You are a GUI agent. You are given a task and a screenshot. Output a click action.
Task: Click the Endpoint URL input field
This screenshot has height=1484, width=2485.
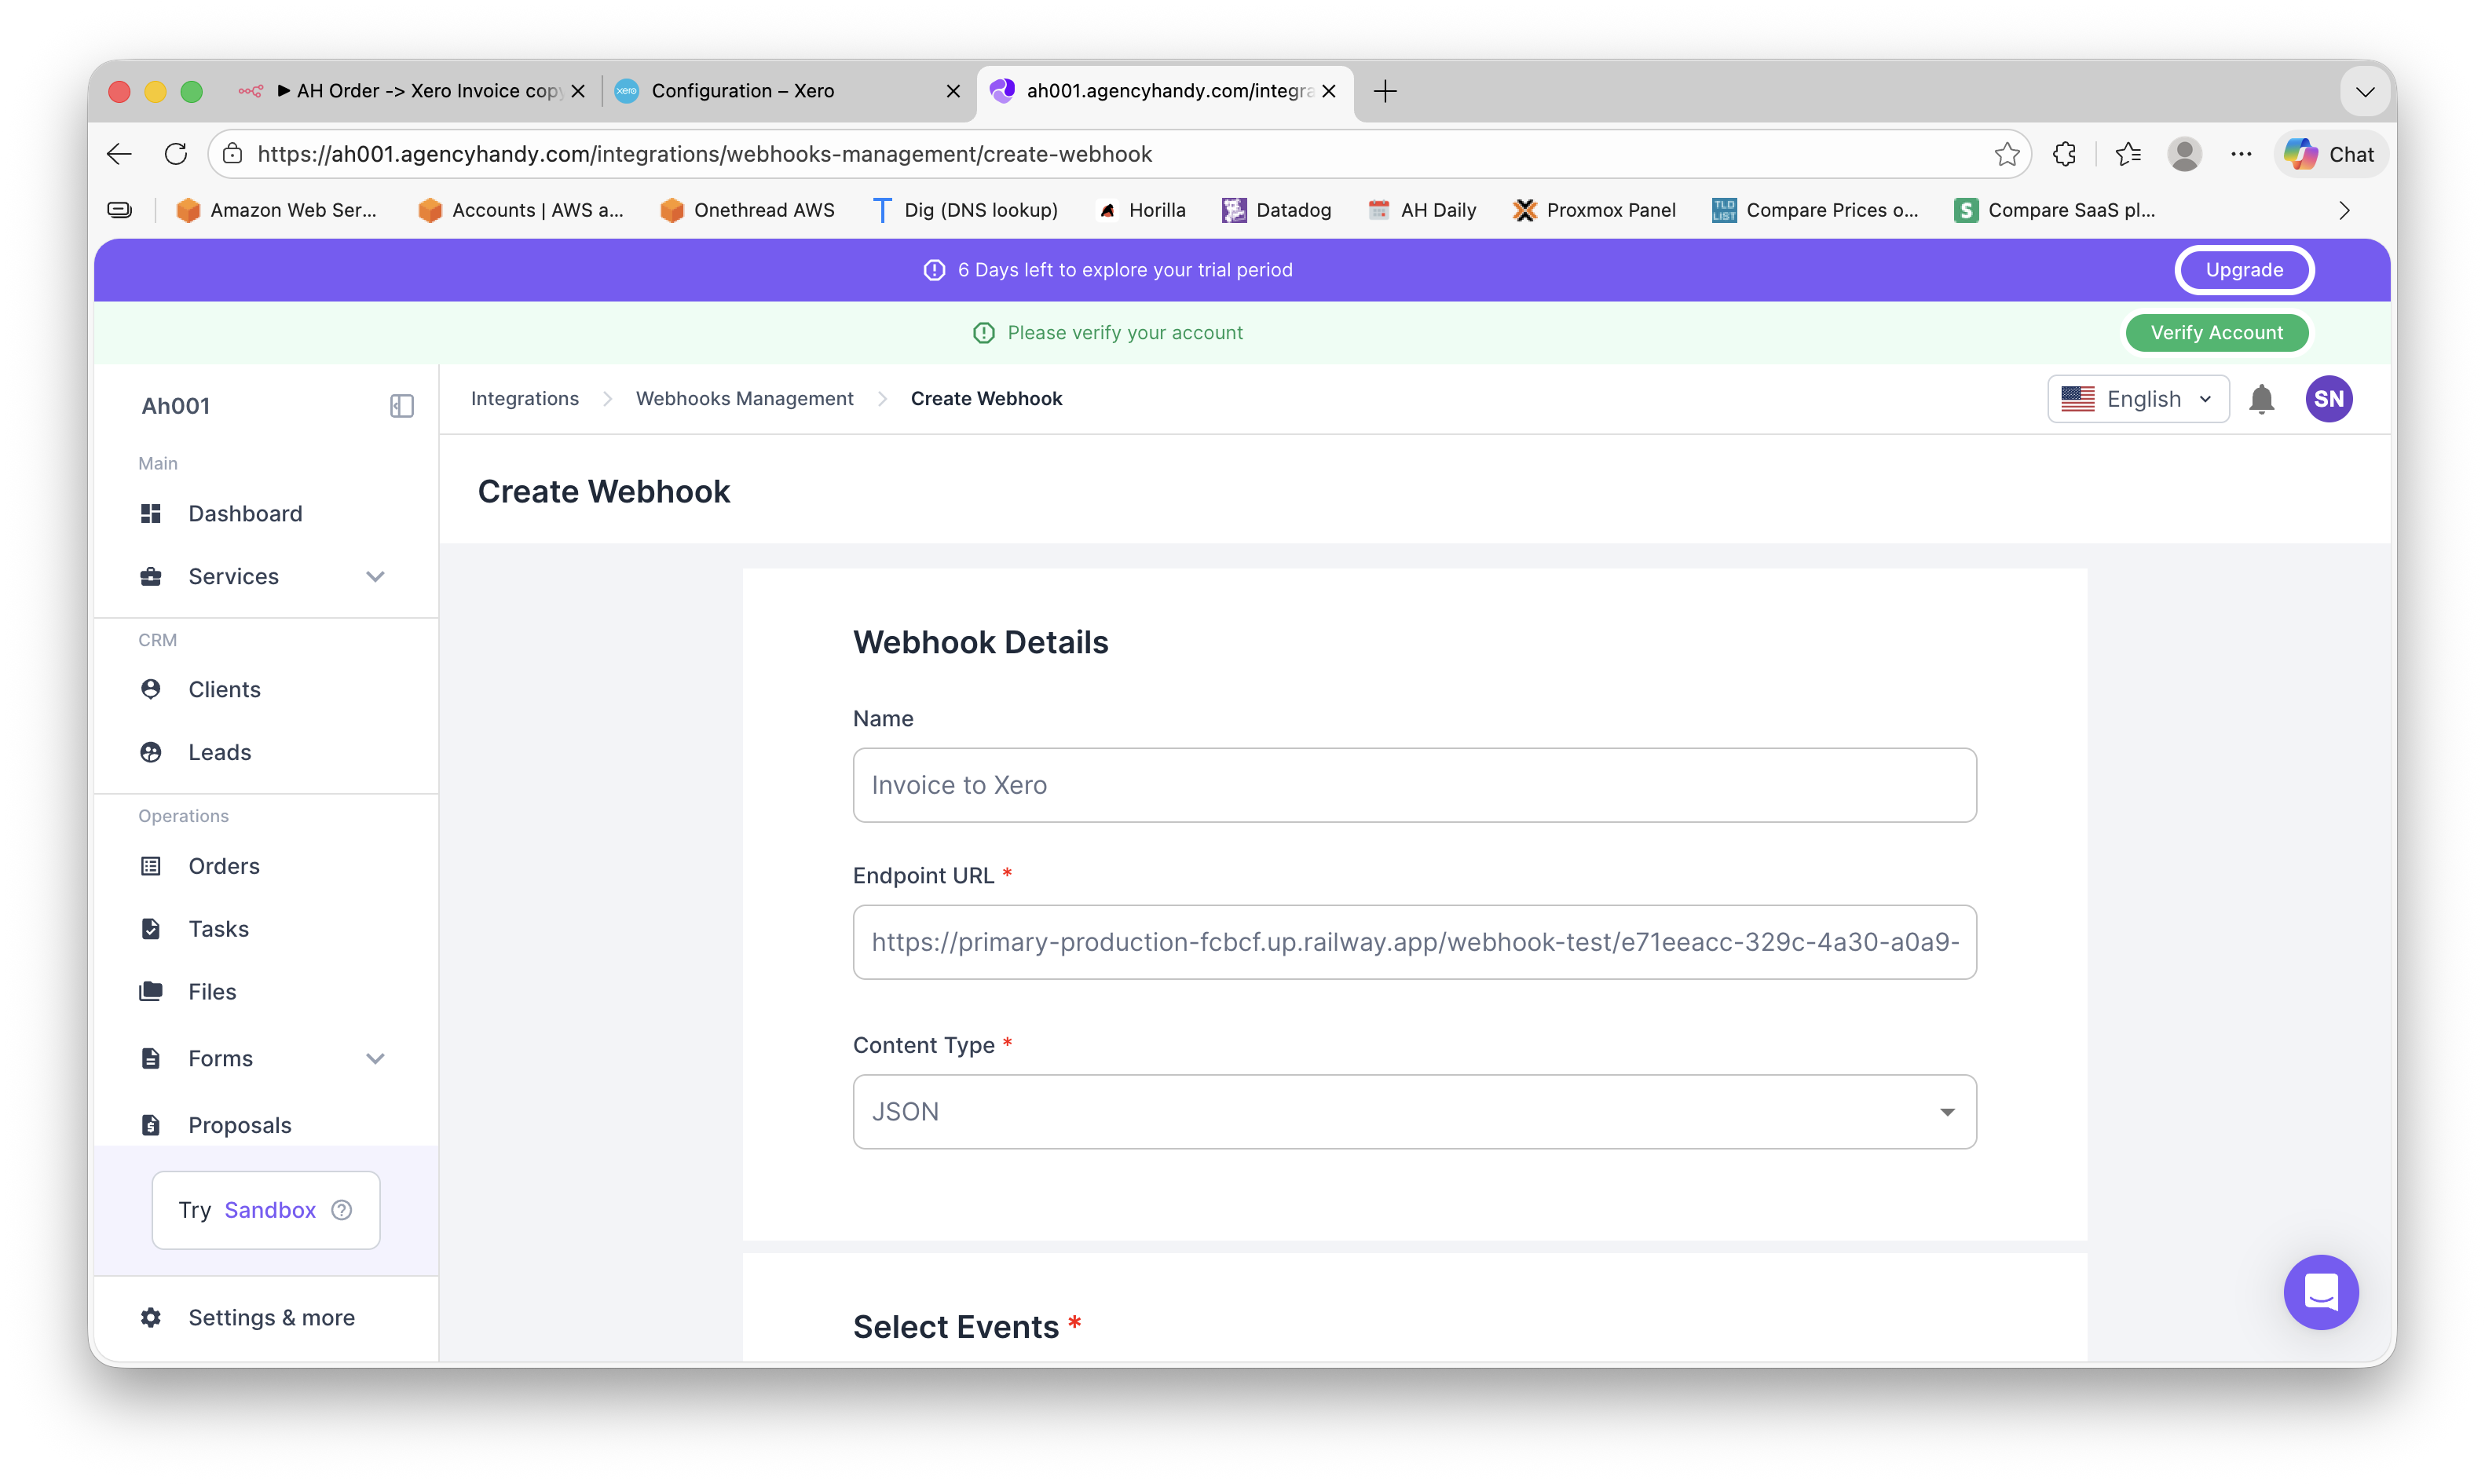point(1413,942)
